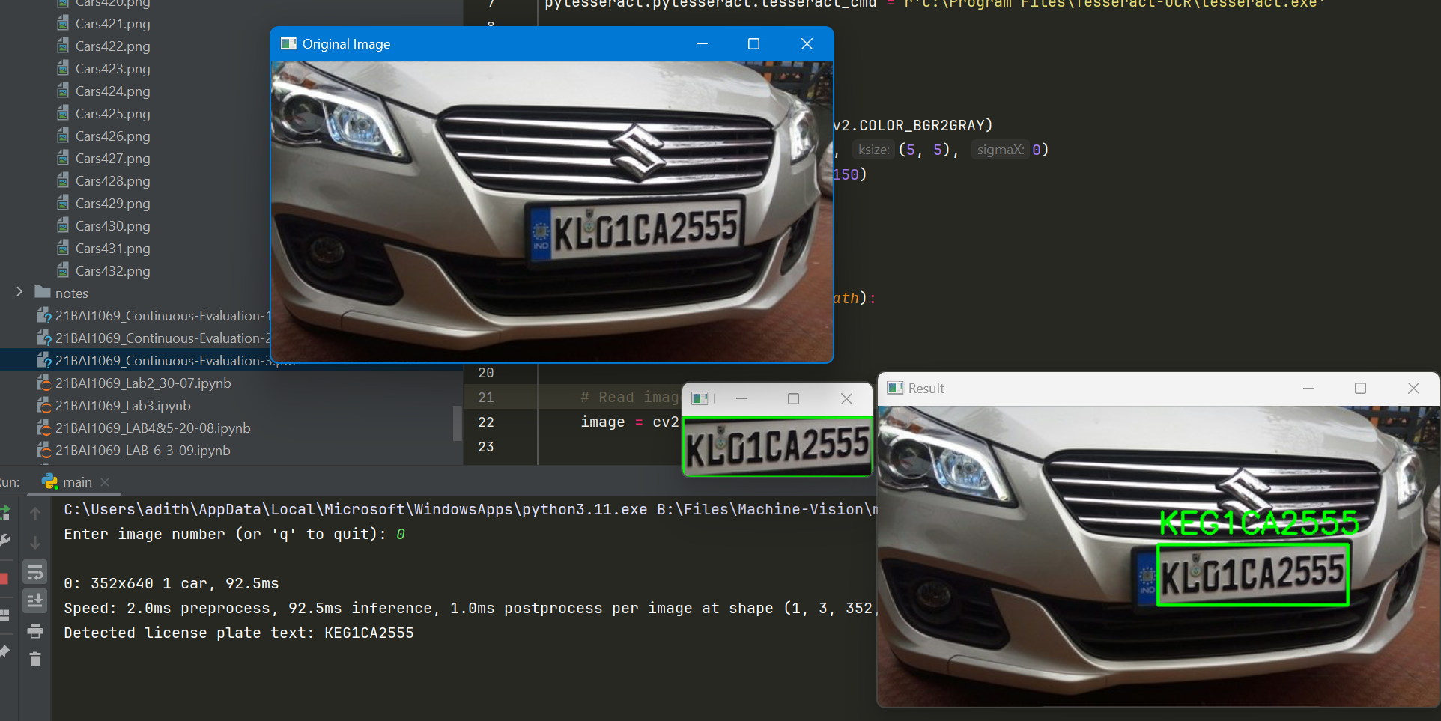Open 21BAI1069_Lab2_30-07.ipynb notebook
The height and width of the screenshot is (721, 1441).
point(143,383)
